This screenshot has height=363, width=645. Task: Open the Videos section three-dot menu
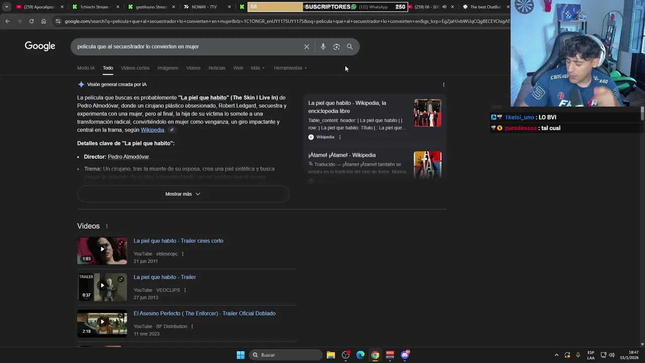(x=107, y=226)
